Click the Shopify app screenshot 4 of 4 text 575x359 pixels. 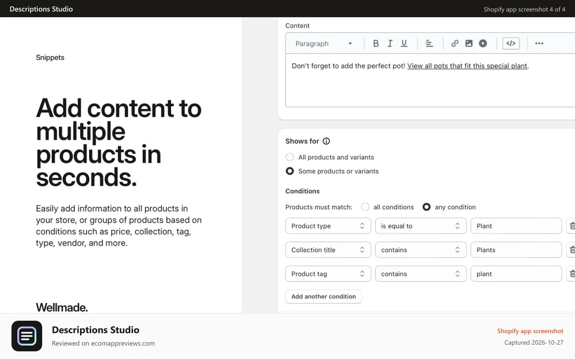[x=525, y=9]
